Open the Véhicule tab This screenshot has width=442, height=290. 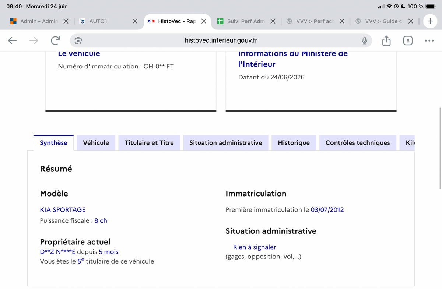pyautogui.click(x=96, y=143)
